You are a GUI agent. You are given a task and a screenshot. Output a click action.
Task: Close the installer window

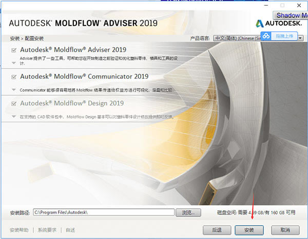pos(299,5)
